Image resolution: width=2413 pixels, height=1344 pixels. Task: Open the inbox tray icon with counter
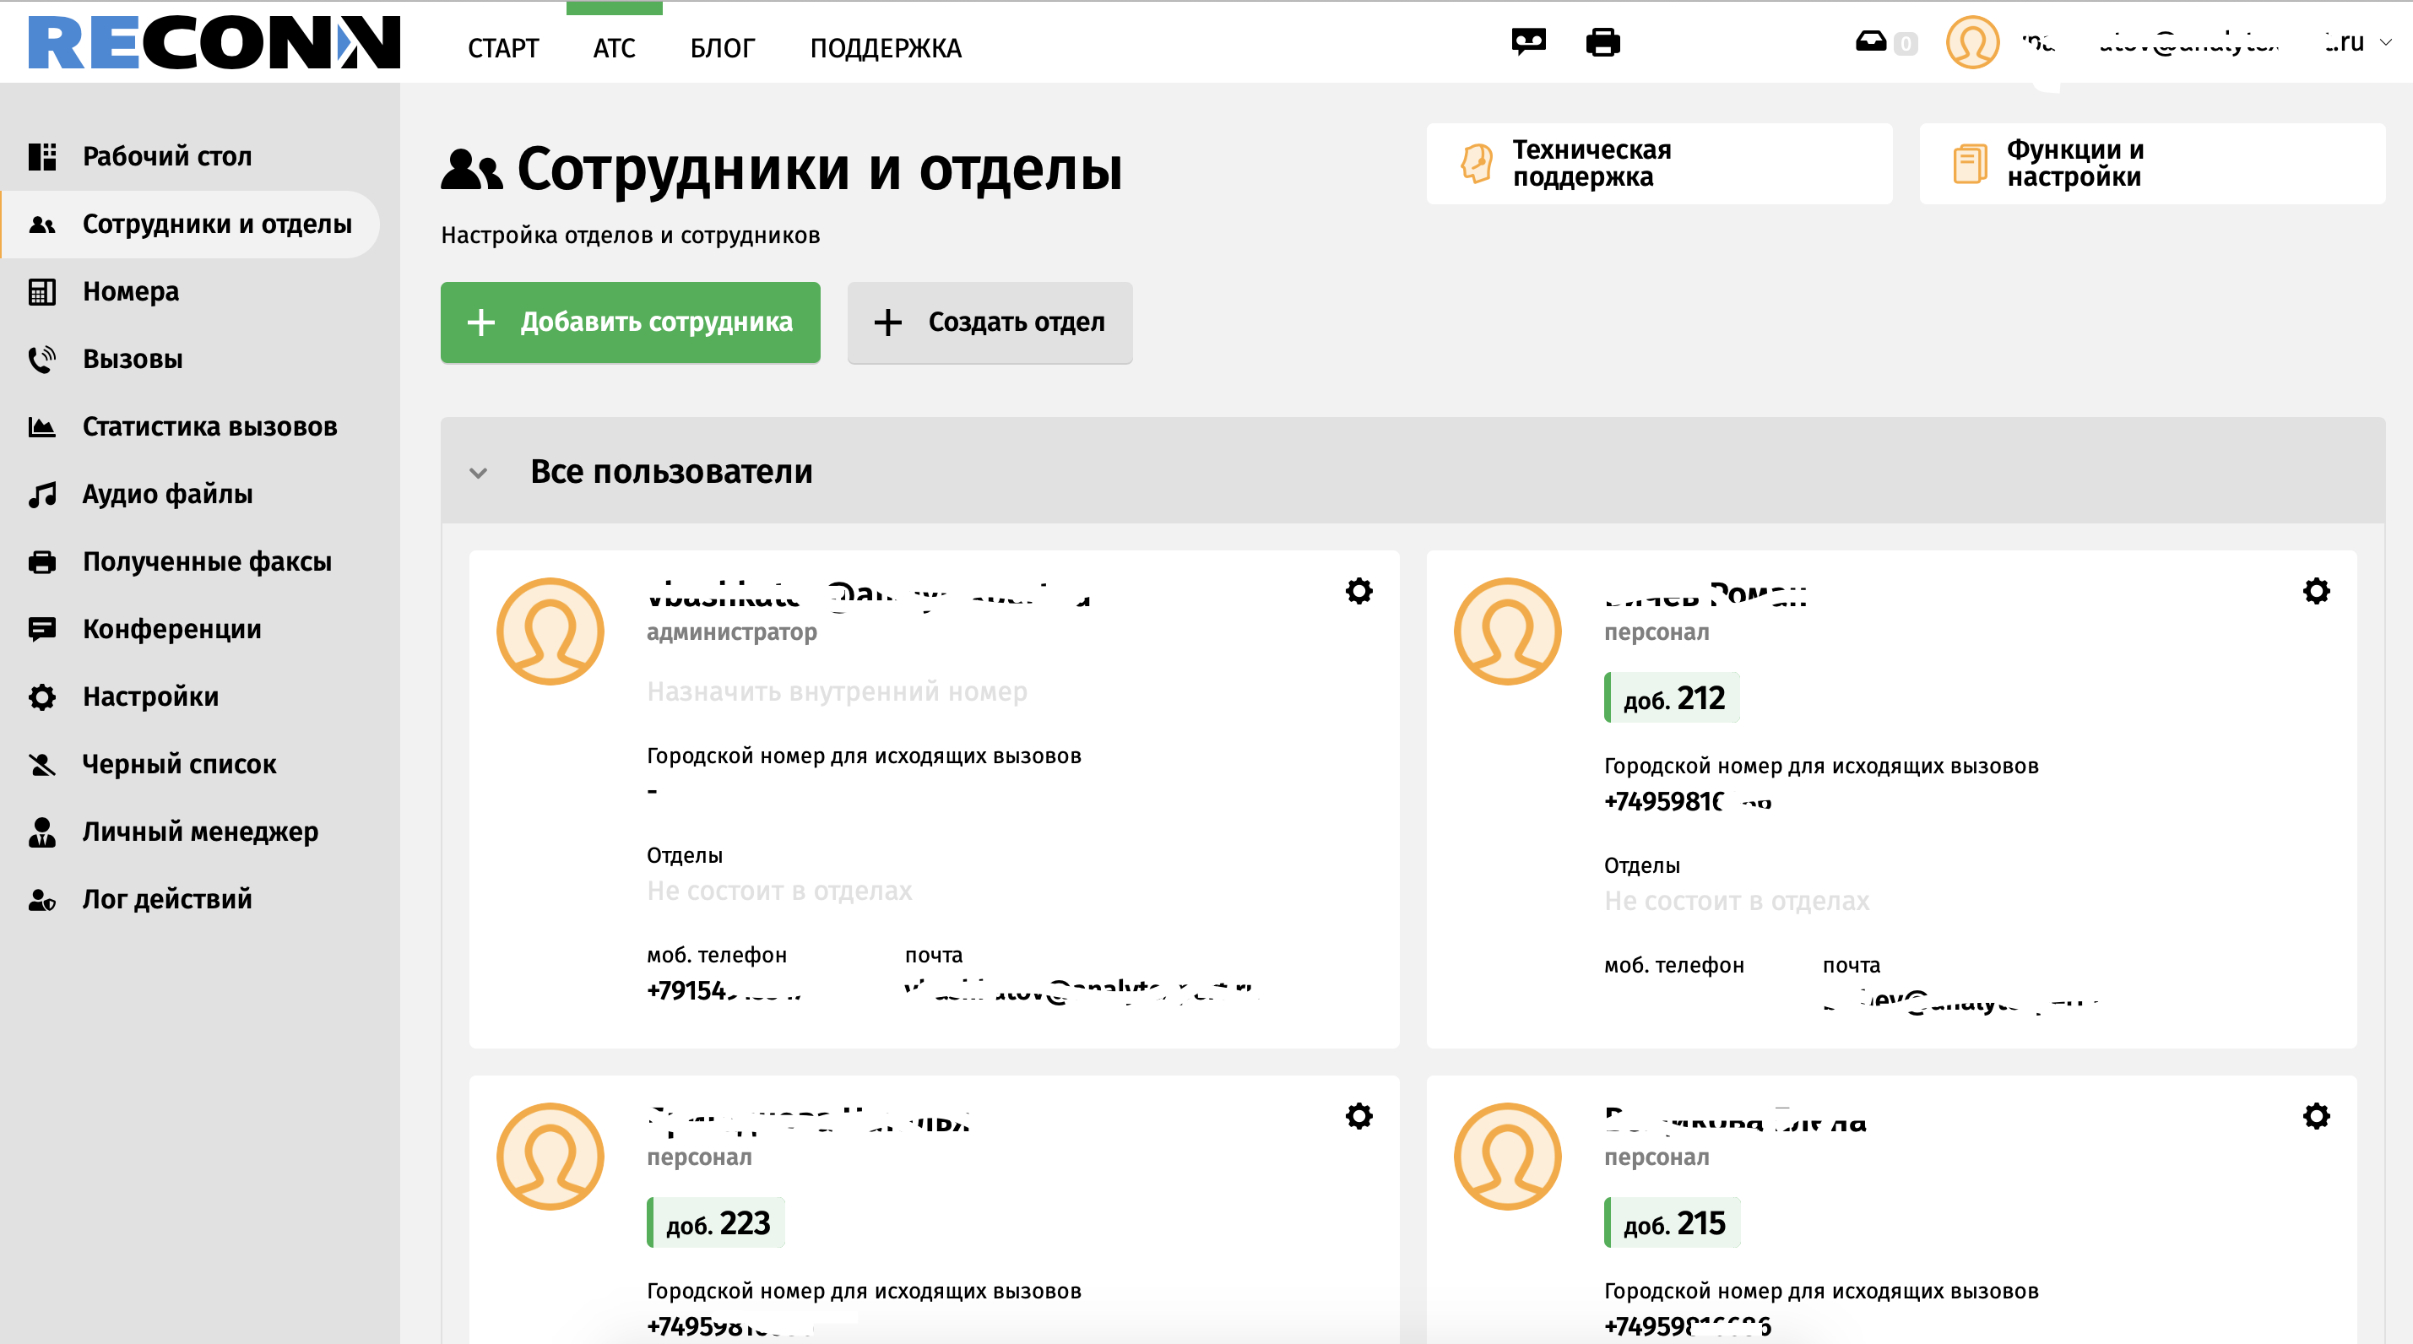point(1872,42)
